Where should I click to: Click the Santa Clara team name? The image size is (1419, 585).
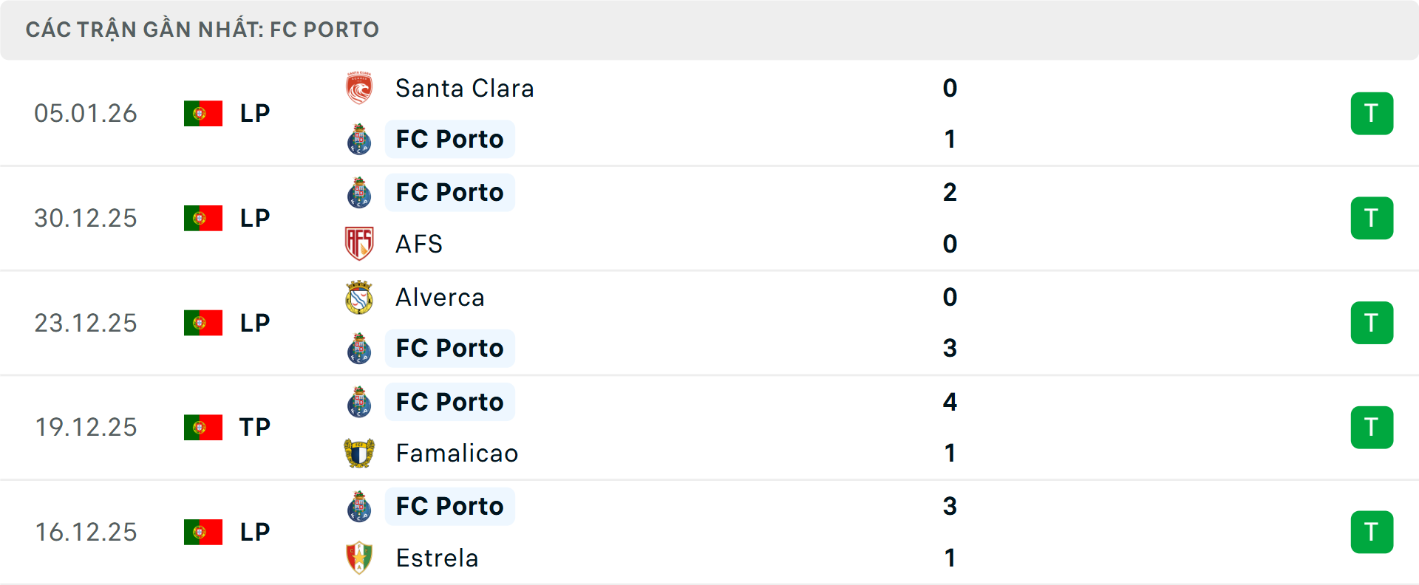point(465,88)
